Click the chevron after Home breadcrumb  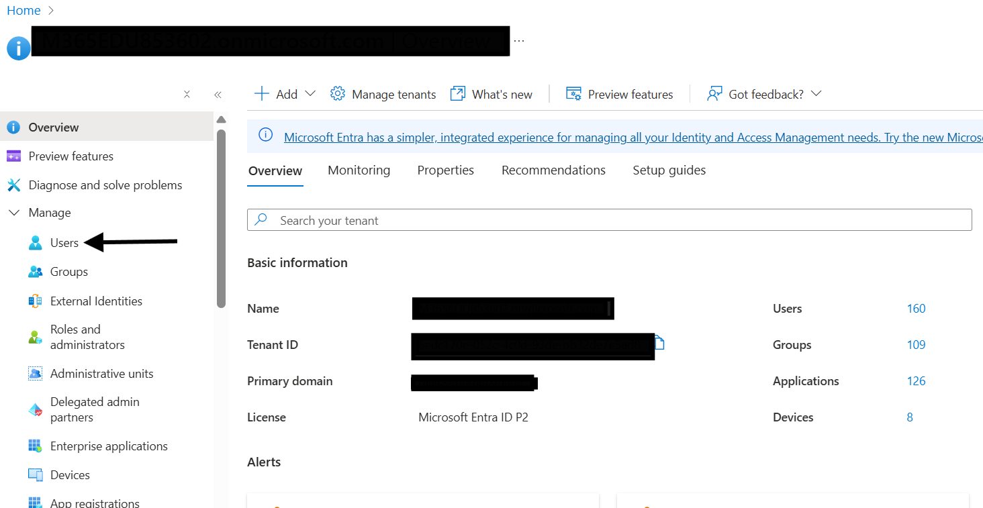click(x=52, y=11)
